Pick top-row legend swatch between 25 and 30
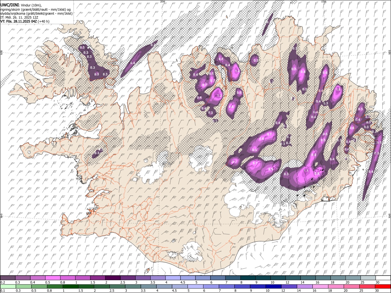The height and width of the screenshot is (293, 391). tap(368, 278)
